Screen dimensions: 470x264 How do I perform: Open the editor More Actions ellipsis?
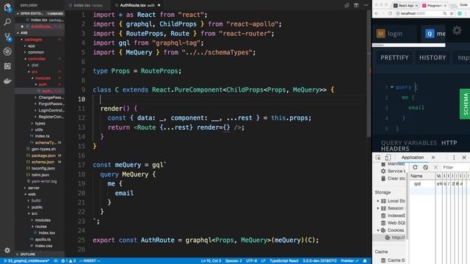point(366,5)
